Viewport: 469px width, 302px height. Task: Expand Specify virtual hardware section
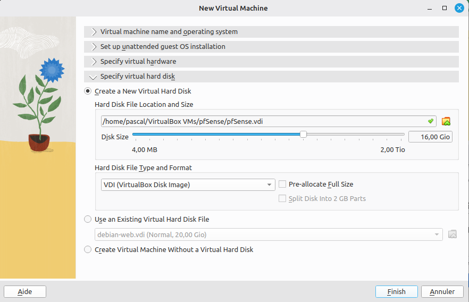pos(271,62)
